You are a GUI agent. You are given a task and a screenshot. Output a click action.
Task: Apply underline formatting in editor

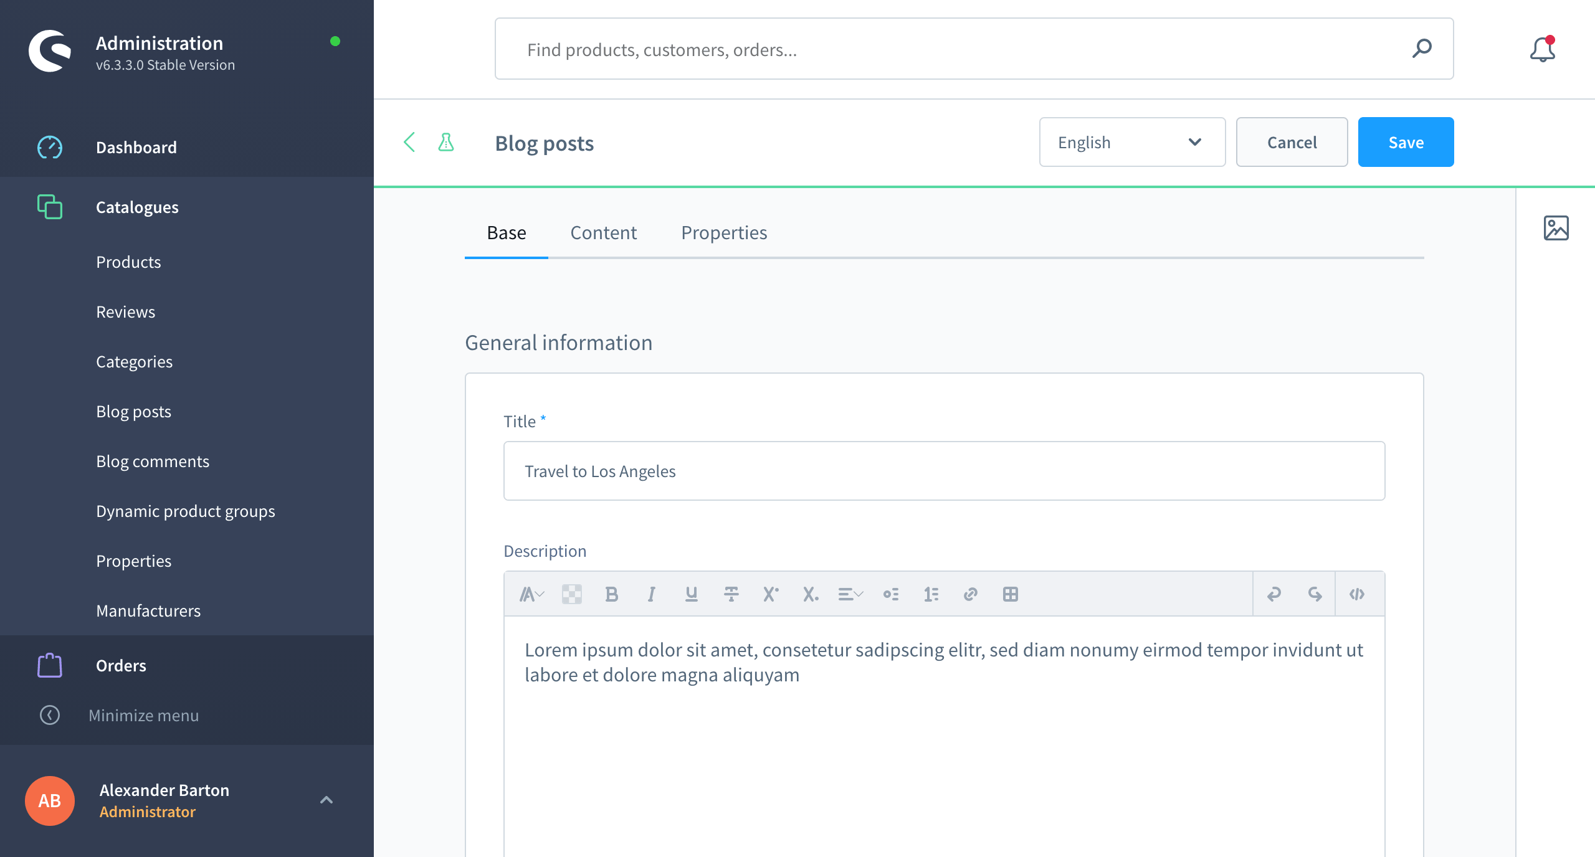pos(691,594)
